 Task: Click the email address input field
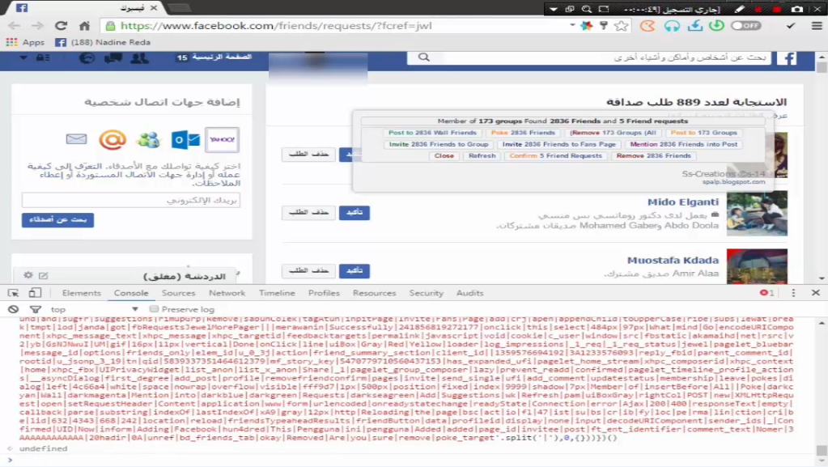click(x=131, y=200)
